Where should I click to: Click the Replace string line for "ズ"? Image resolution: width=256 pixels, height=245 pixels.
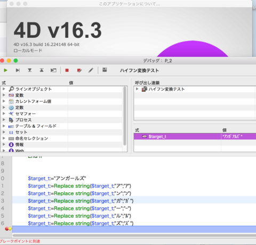coord(81,223)
